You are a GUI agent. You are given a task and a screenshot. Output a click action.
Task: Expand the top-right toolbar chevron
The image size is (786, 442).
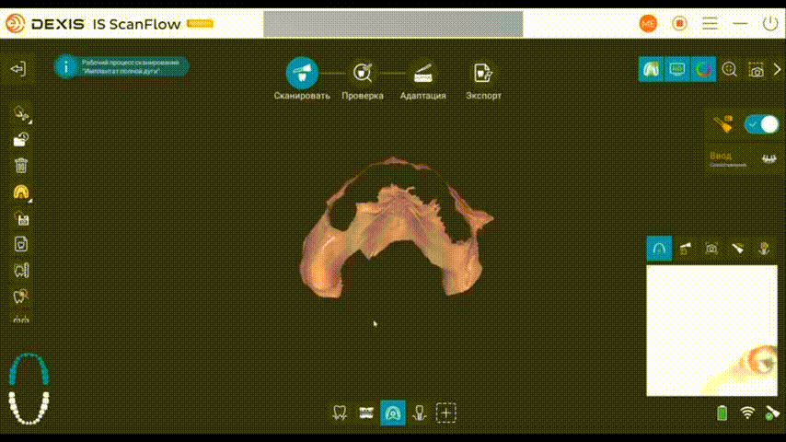point(777,69)
